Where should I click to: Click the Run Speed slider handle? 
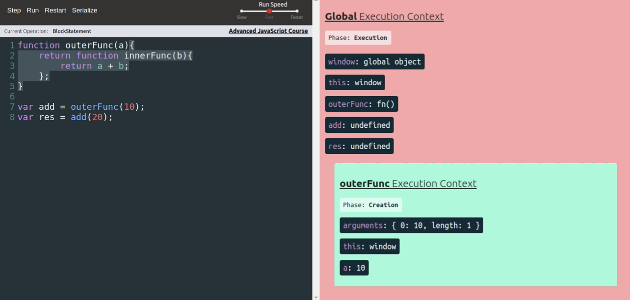269,11
